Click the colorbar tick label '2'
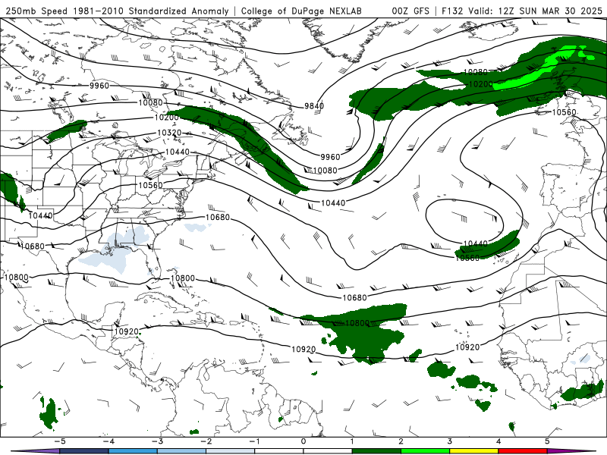The height and width of the screenshot is (455, 607). (x=401, y=441)
